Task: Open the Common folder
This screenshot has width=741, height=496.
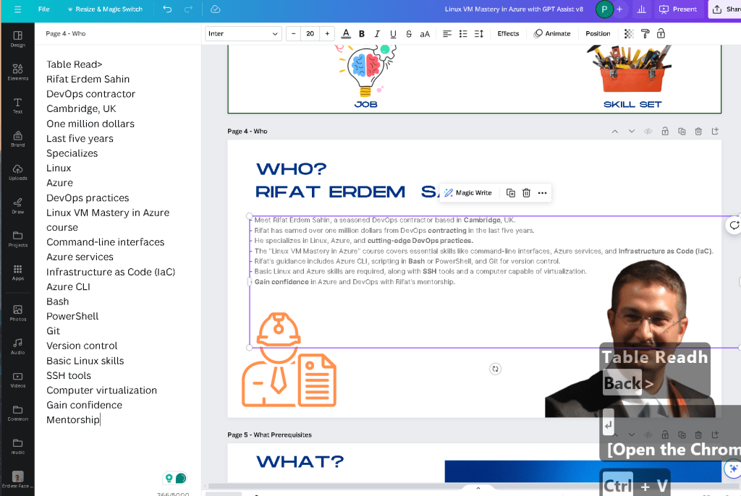Action: tap(17, 412)
